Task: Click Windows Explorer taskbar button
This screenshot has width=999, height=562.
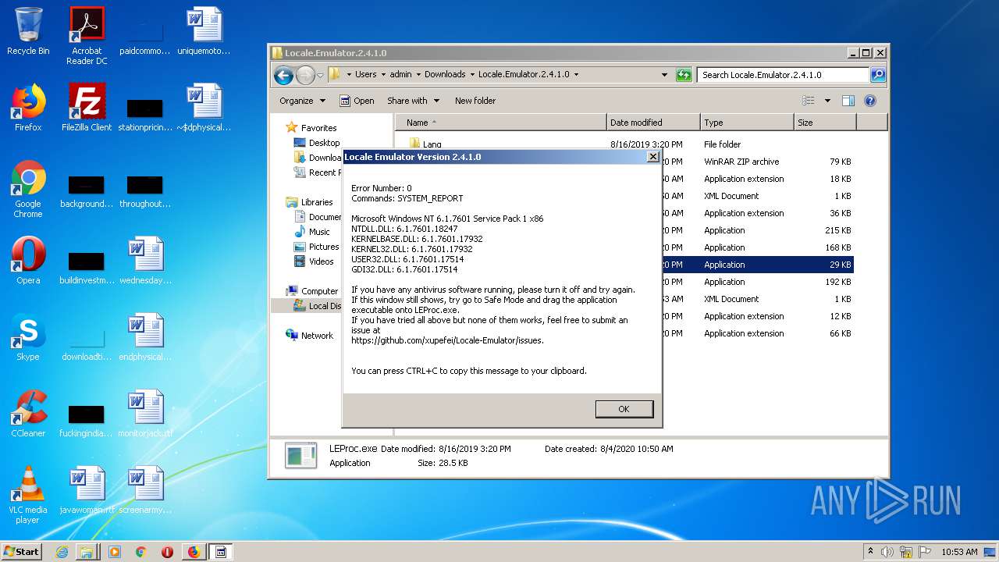Action: 87,552
